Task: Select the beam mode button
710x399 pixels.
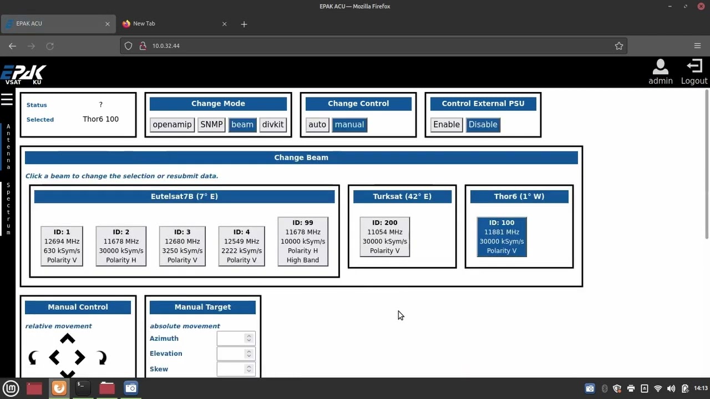Action: coord(242,125)
